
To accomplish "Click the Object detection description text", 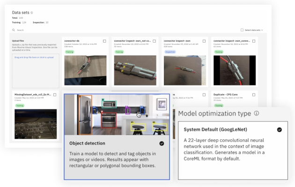I will (x=112, y=159).
